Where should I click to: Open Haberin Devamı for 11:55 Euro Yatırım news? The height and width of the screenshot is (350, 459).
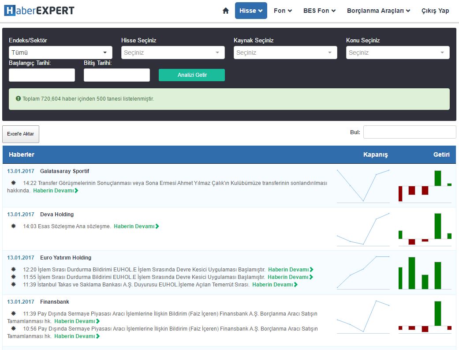[291, 277]
